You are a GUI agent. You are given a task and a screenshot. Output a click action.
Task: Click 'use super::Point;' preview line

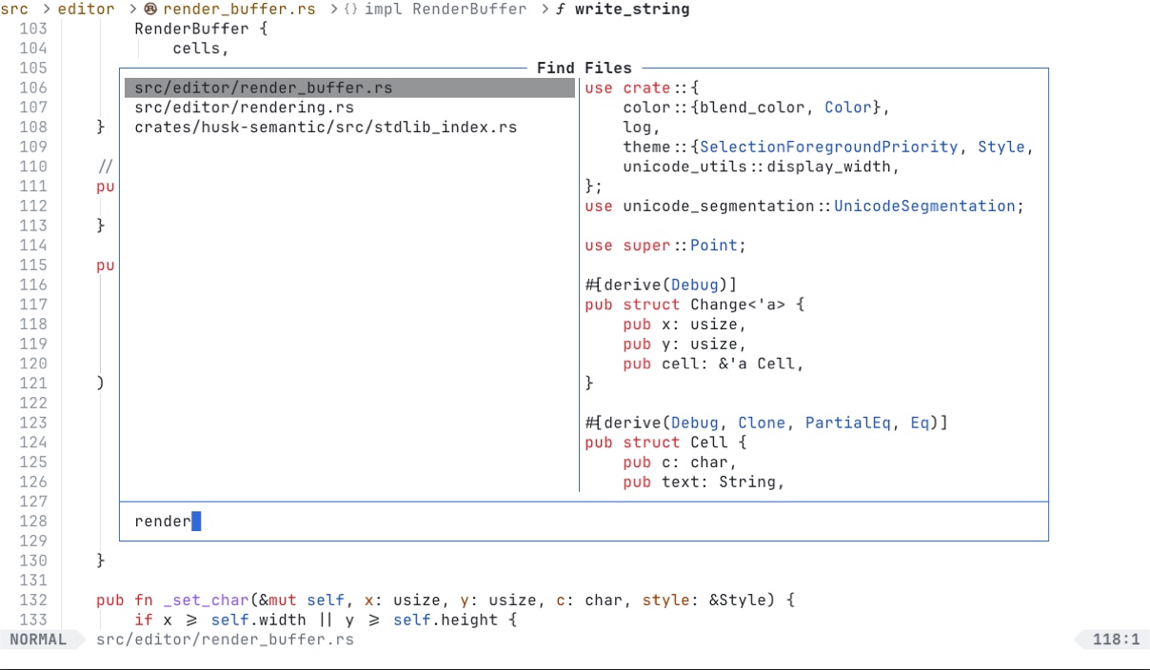click(666, 246)
